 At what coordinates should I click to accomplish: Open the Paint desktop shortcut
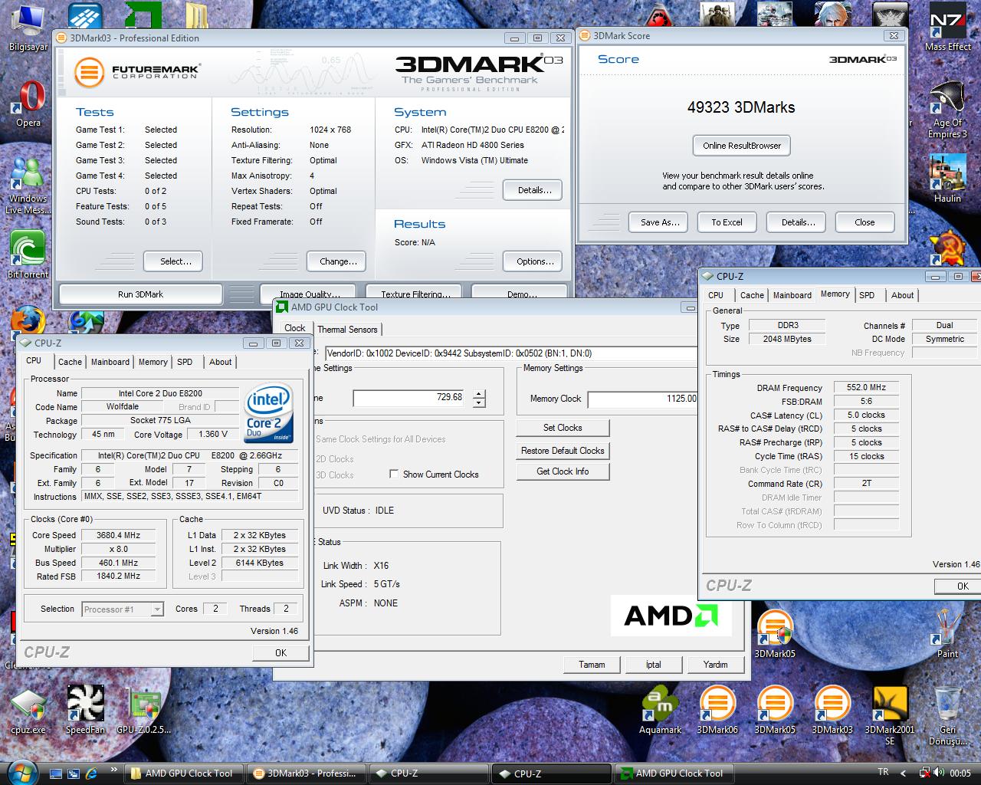click(947, 634)
